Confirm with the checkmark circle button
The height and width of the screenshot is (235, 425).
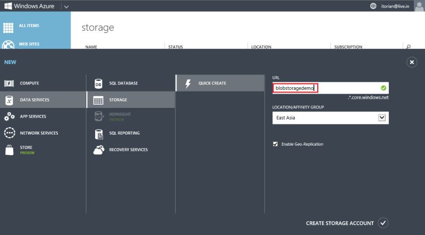(382, 223)
